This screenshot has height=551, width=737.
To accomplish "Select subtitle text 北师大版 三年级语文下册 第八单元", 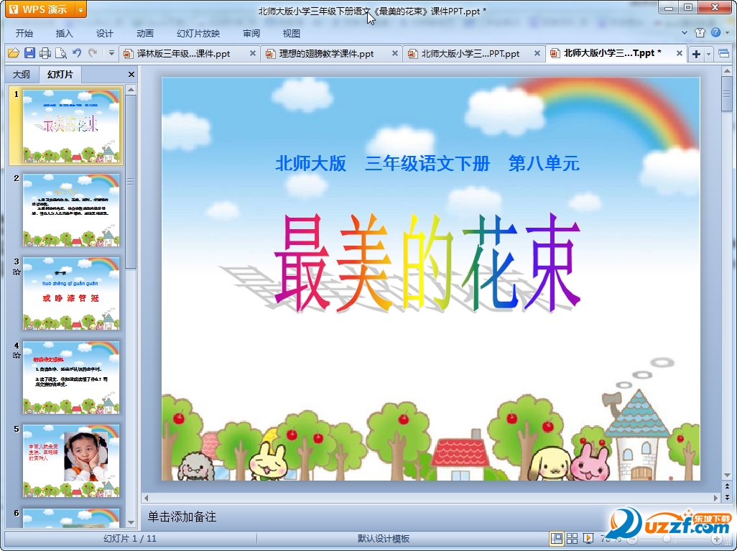I will (427, 164).
